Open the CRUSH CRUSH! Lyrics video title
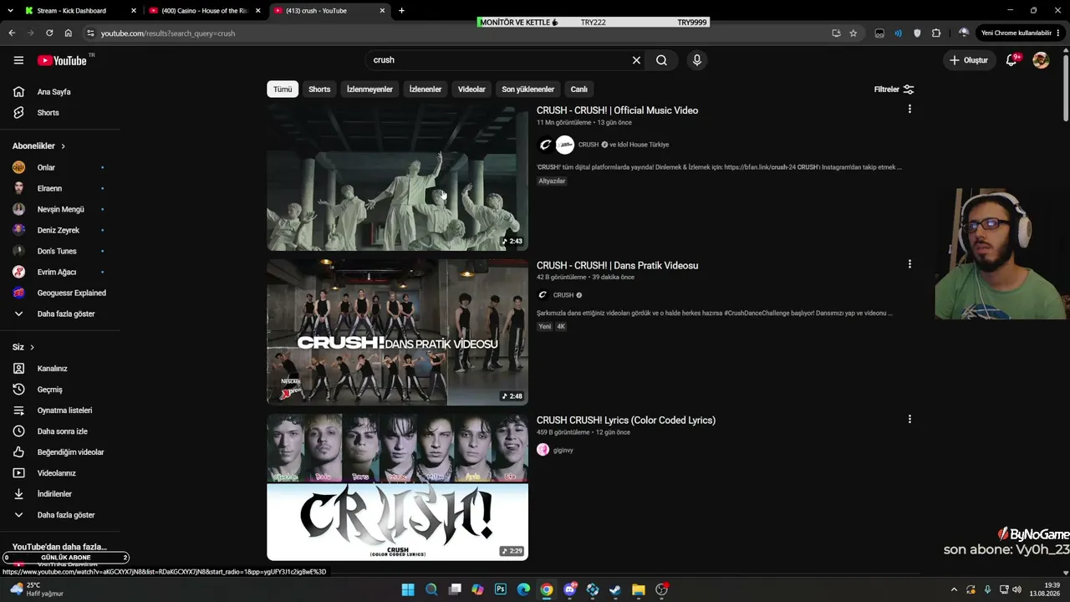 coord(626,421)
